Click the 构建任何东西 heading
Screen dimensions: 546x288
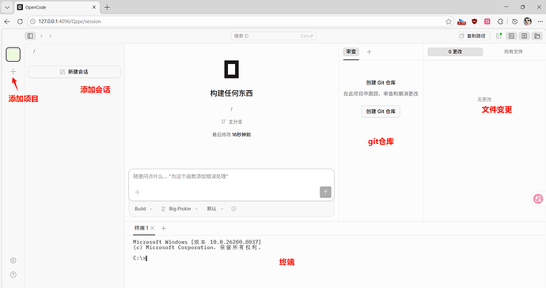[x=232, y=93]
